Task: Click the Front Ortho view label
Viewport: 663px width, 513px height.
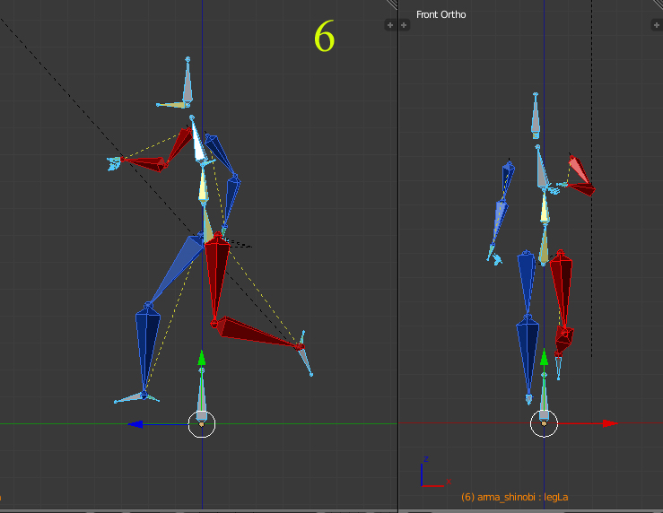Action: (x=441, y=14)
